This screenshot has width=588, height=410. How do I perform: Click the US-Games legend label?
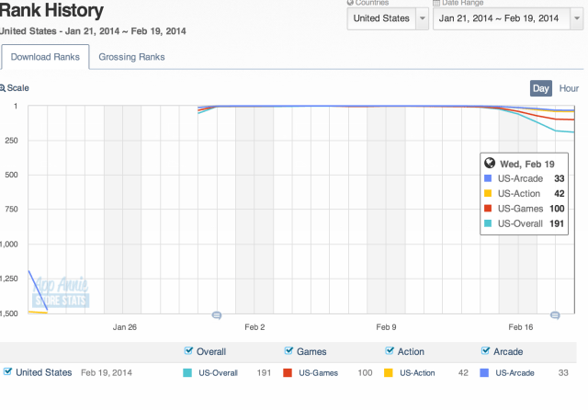[319, 373]
